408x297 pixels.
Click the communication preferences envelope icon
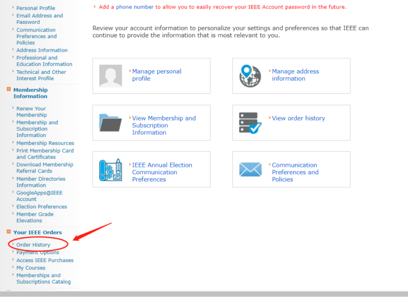coord(250,169)
